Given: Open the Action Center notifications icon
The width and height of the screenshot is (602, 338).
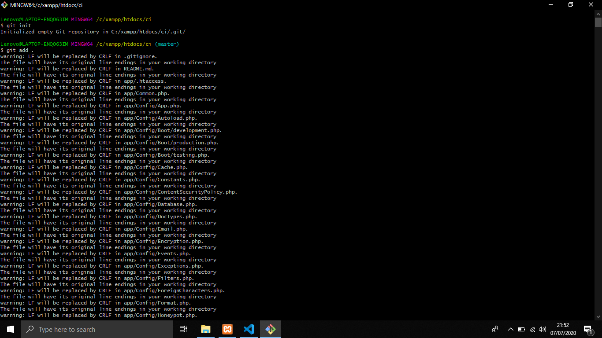Looking at the screenshot, I should 587,329.
